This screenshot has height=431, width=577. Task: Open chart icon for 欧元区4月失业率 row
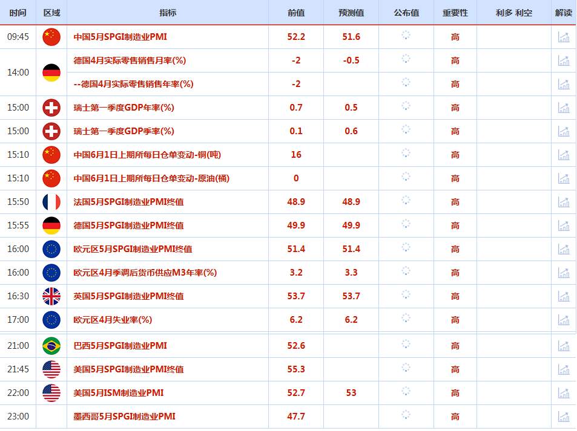(564, 320)
